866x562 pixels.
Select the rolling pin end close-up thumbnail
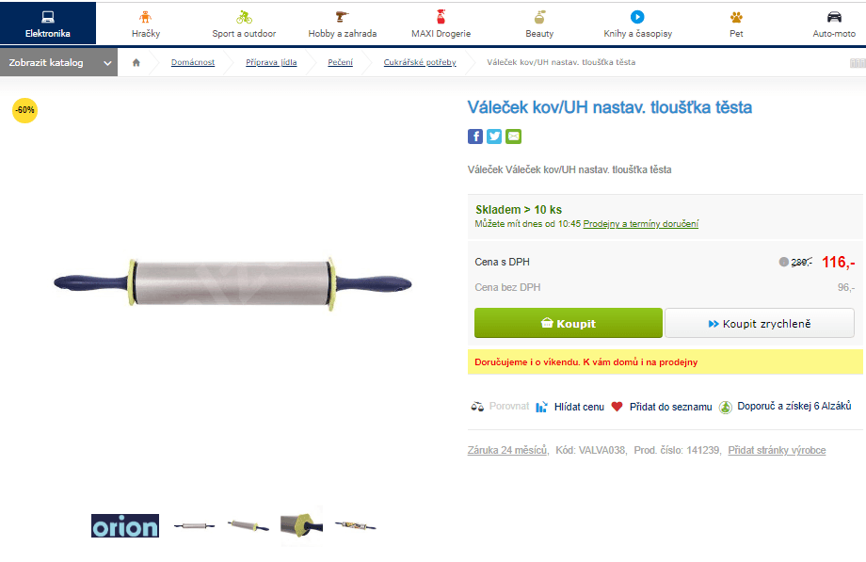(301, 525)
